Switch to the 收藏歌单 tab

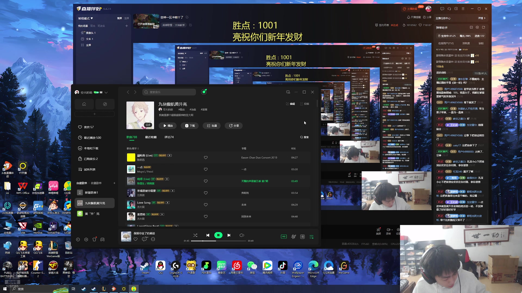[96, 183]
